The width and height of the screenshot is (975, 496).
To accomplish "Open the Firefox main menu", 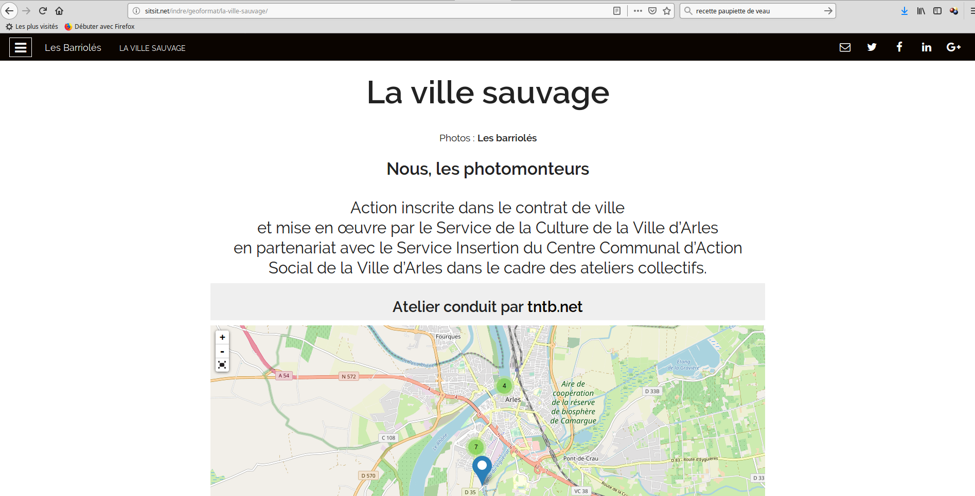I will (971, 11).
